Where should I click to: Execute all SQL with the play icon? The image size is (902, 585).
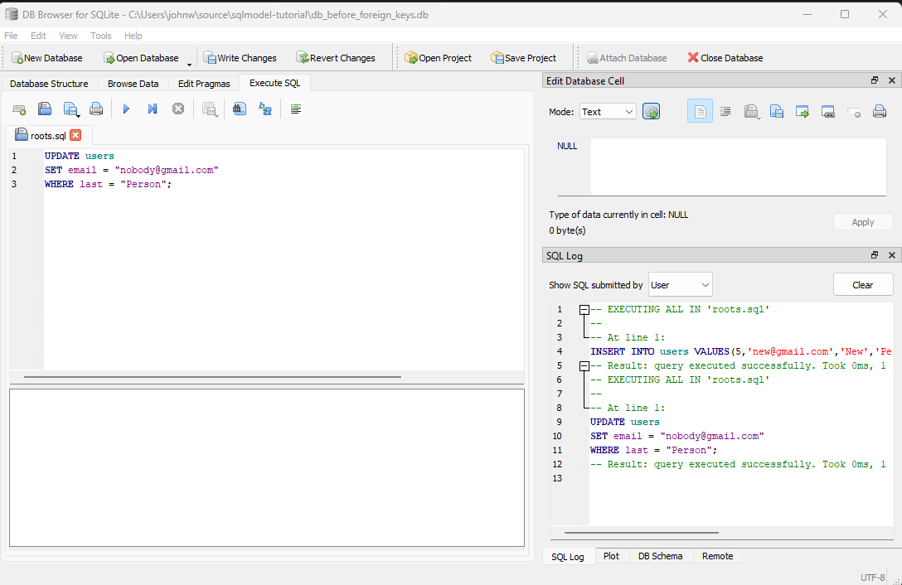point(126,109)
